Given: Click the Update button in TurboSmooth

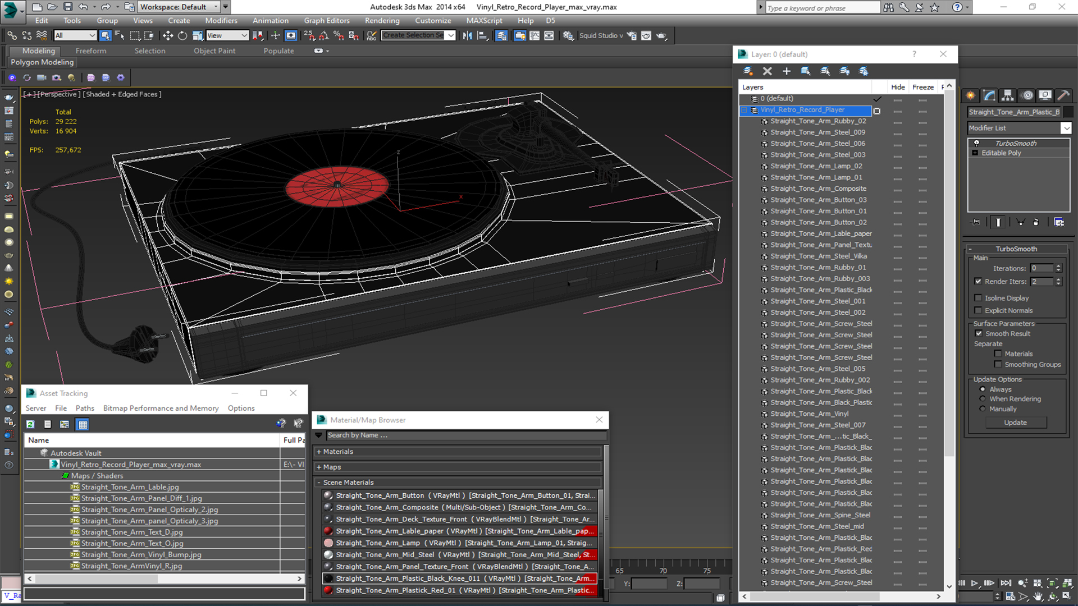Looking at the screenshot, I should pos(1015,423).
